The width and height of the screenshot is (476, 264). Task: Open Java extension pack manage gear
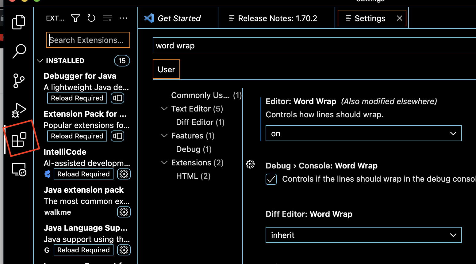tap(124, 212)
